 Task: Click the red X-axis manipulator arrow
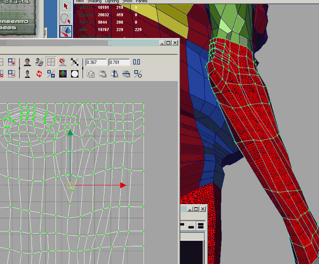123,185
